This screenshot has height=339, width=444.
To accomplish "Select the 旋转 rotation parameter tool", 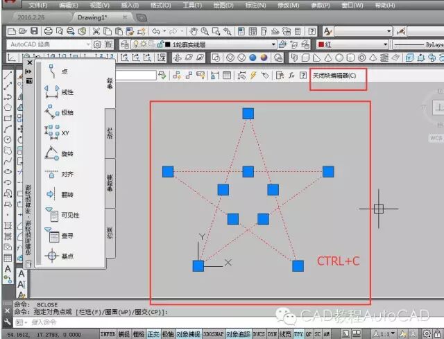I will pyautogui.click(x=59, y=154).
